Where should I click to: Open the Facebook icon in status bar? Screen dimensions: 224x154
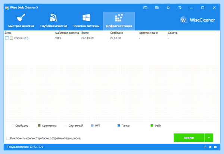tap(205, 147)
